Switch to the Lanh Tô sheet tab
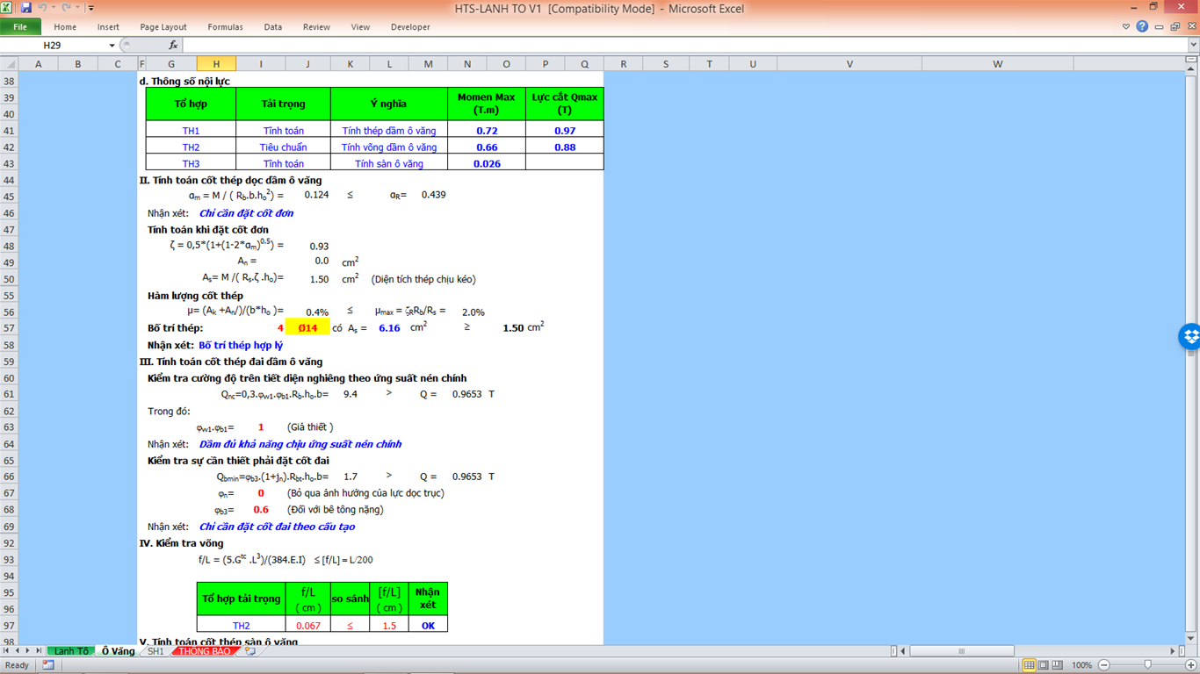This screenshot has width=1200, height=674. click(x=70, y=651)
